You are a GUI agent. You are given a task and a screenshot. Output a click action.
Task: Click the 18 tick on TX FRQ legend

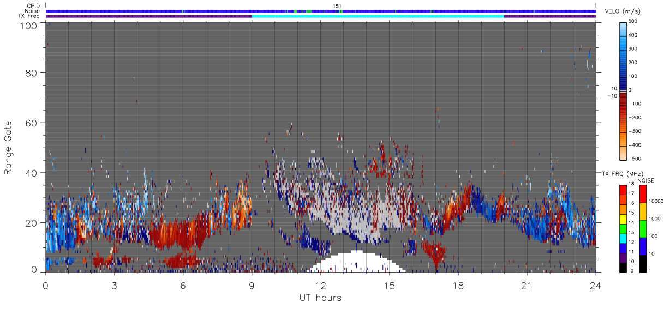630,185
